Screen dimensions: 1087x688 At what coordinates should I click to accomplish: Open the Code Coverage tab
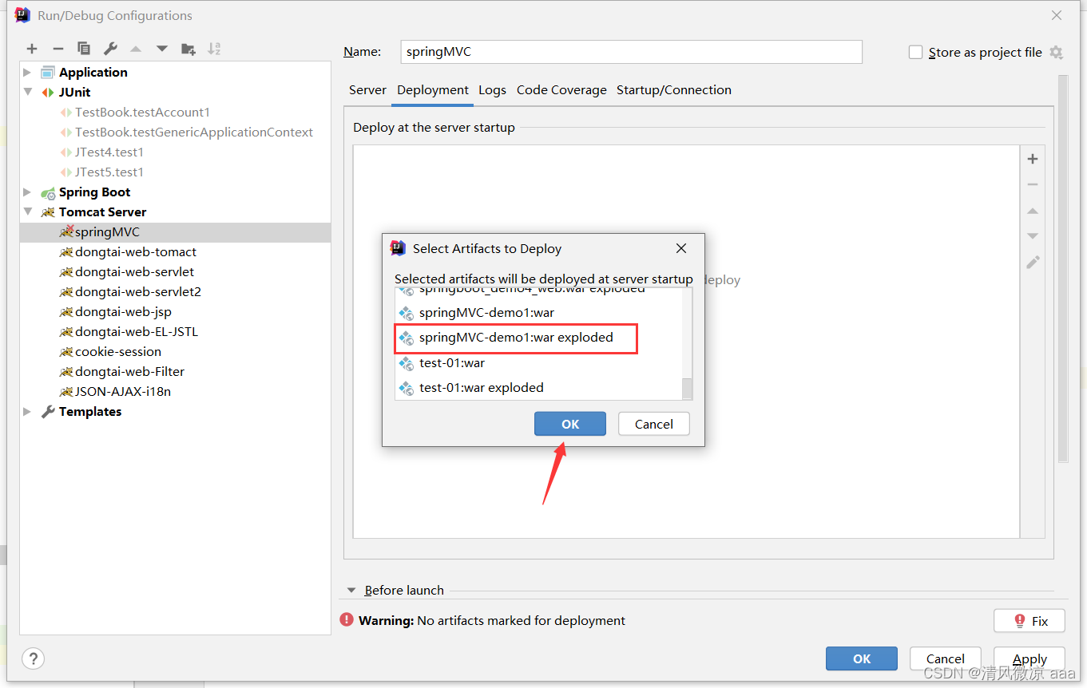(561, 90)
